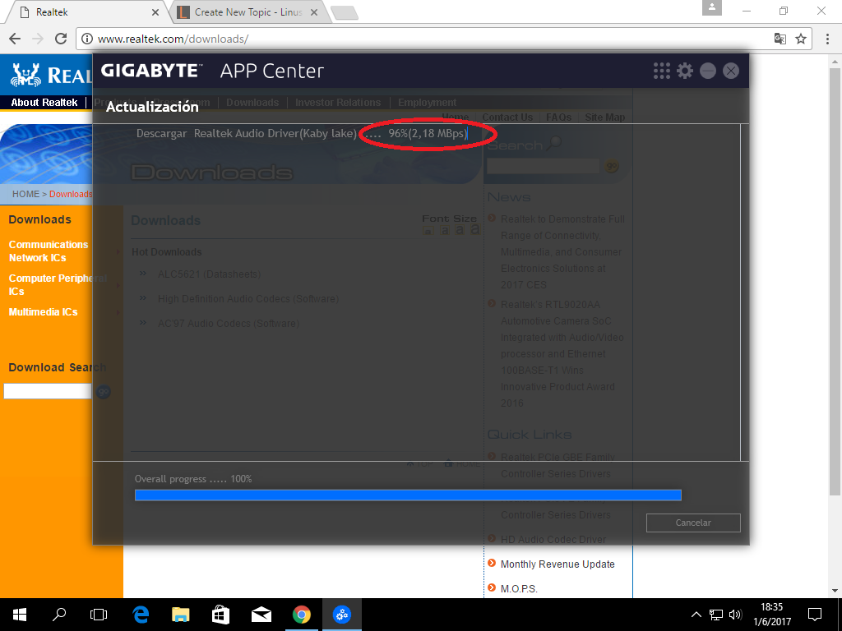Close the Create New Topic tab
The height and width of the screenshot is (631, 842).
(314, 12)
